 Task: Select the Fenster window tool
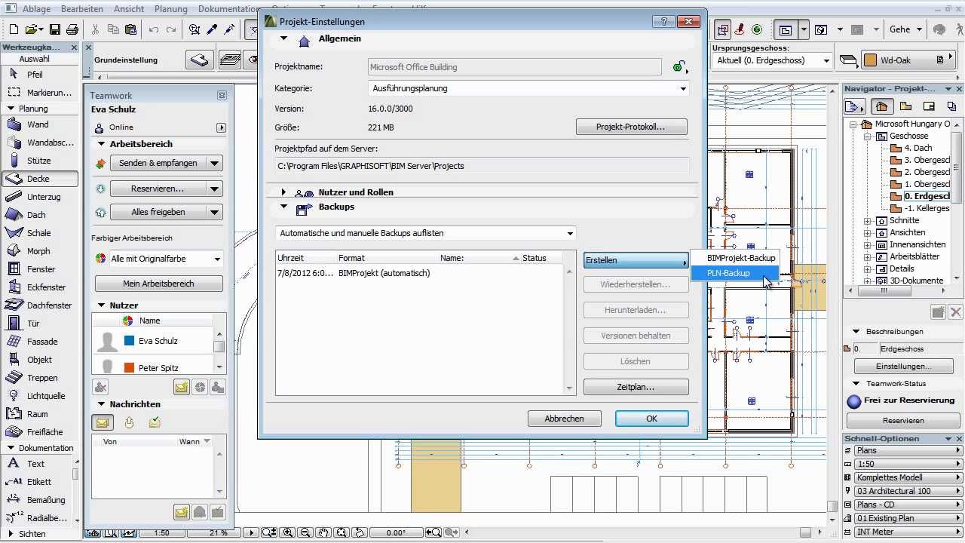click(40, 269)
